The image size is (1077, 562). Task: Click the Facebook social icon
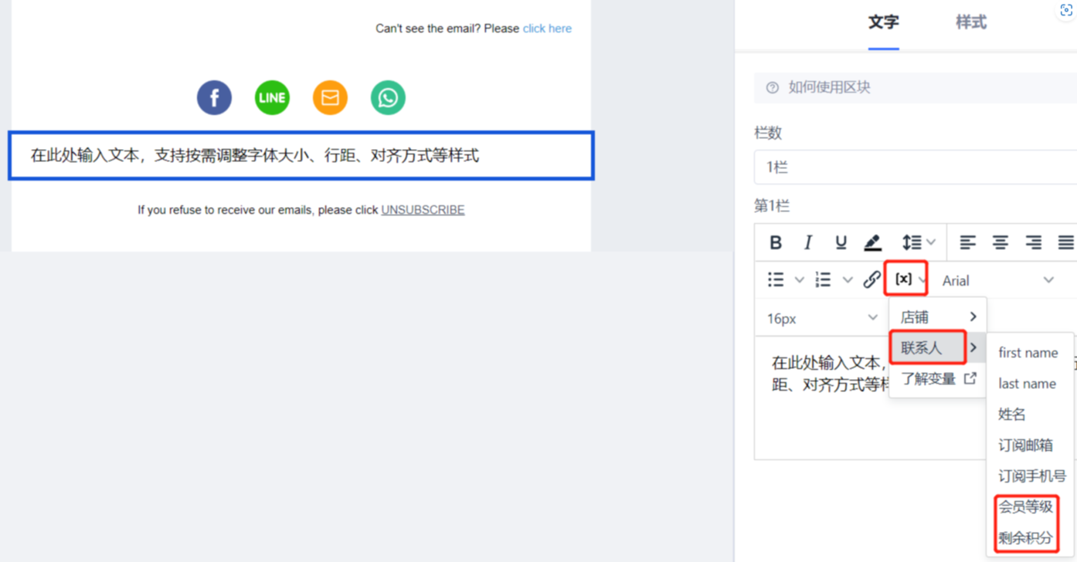pyautogui.click(x=214, y=98)
